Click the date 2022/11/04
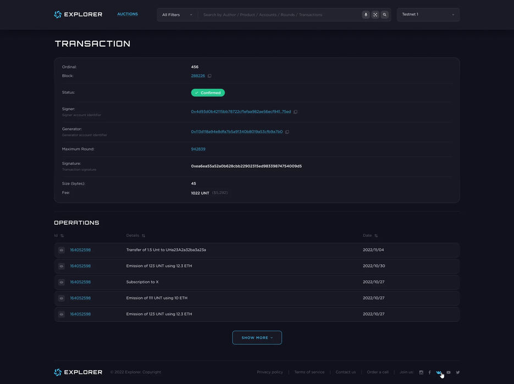 (373, 250)
